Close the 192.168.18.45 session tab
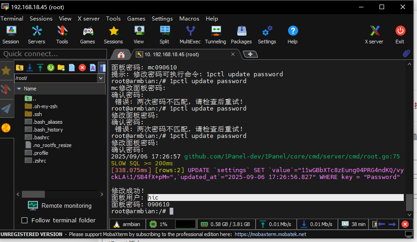This screenshot has width=417, height=242. (x=233, y=54)
